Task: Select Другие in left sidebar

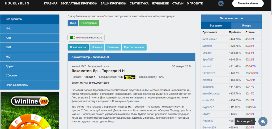Action: (x=30, y=66)
